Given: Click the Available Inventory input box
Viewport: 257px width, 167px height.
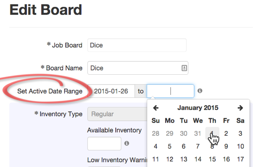Looking at the screenshot, I should [x=104, y=144].
